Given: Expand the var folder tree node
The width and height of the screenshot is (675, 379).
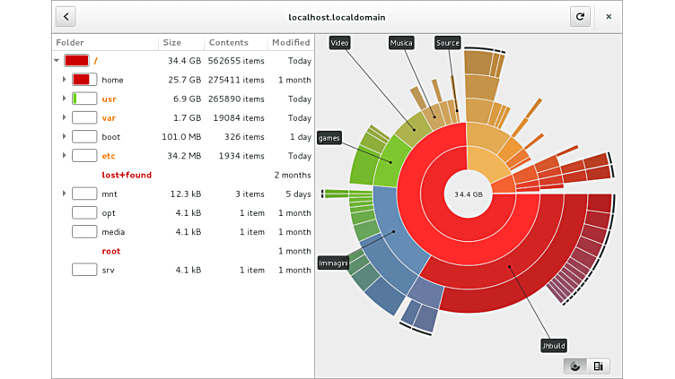Looking at the screenshot, I should 65,117.
